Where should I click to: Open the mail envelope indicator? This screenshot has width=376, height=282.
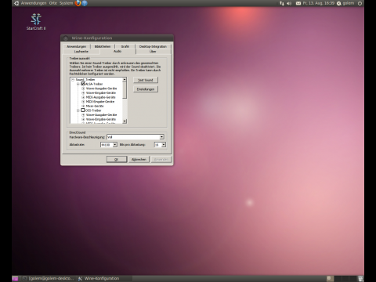click(298, 3)
